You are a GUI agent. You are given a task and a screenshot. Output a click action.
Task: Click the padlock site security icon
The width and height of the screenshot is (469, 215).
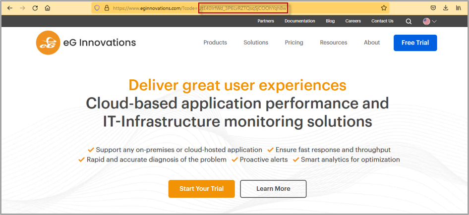(x=107, y=8)
